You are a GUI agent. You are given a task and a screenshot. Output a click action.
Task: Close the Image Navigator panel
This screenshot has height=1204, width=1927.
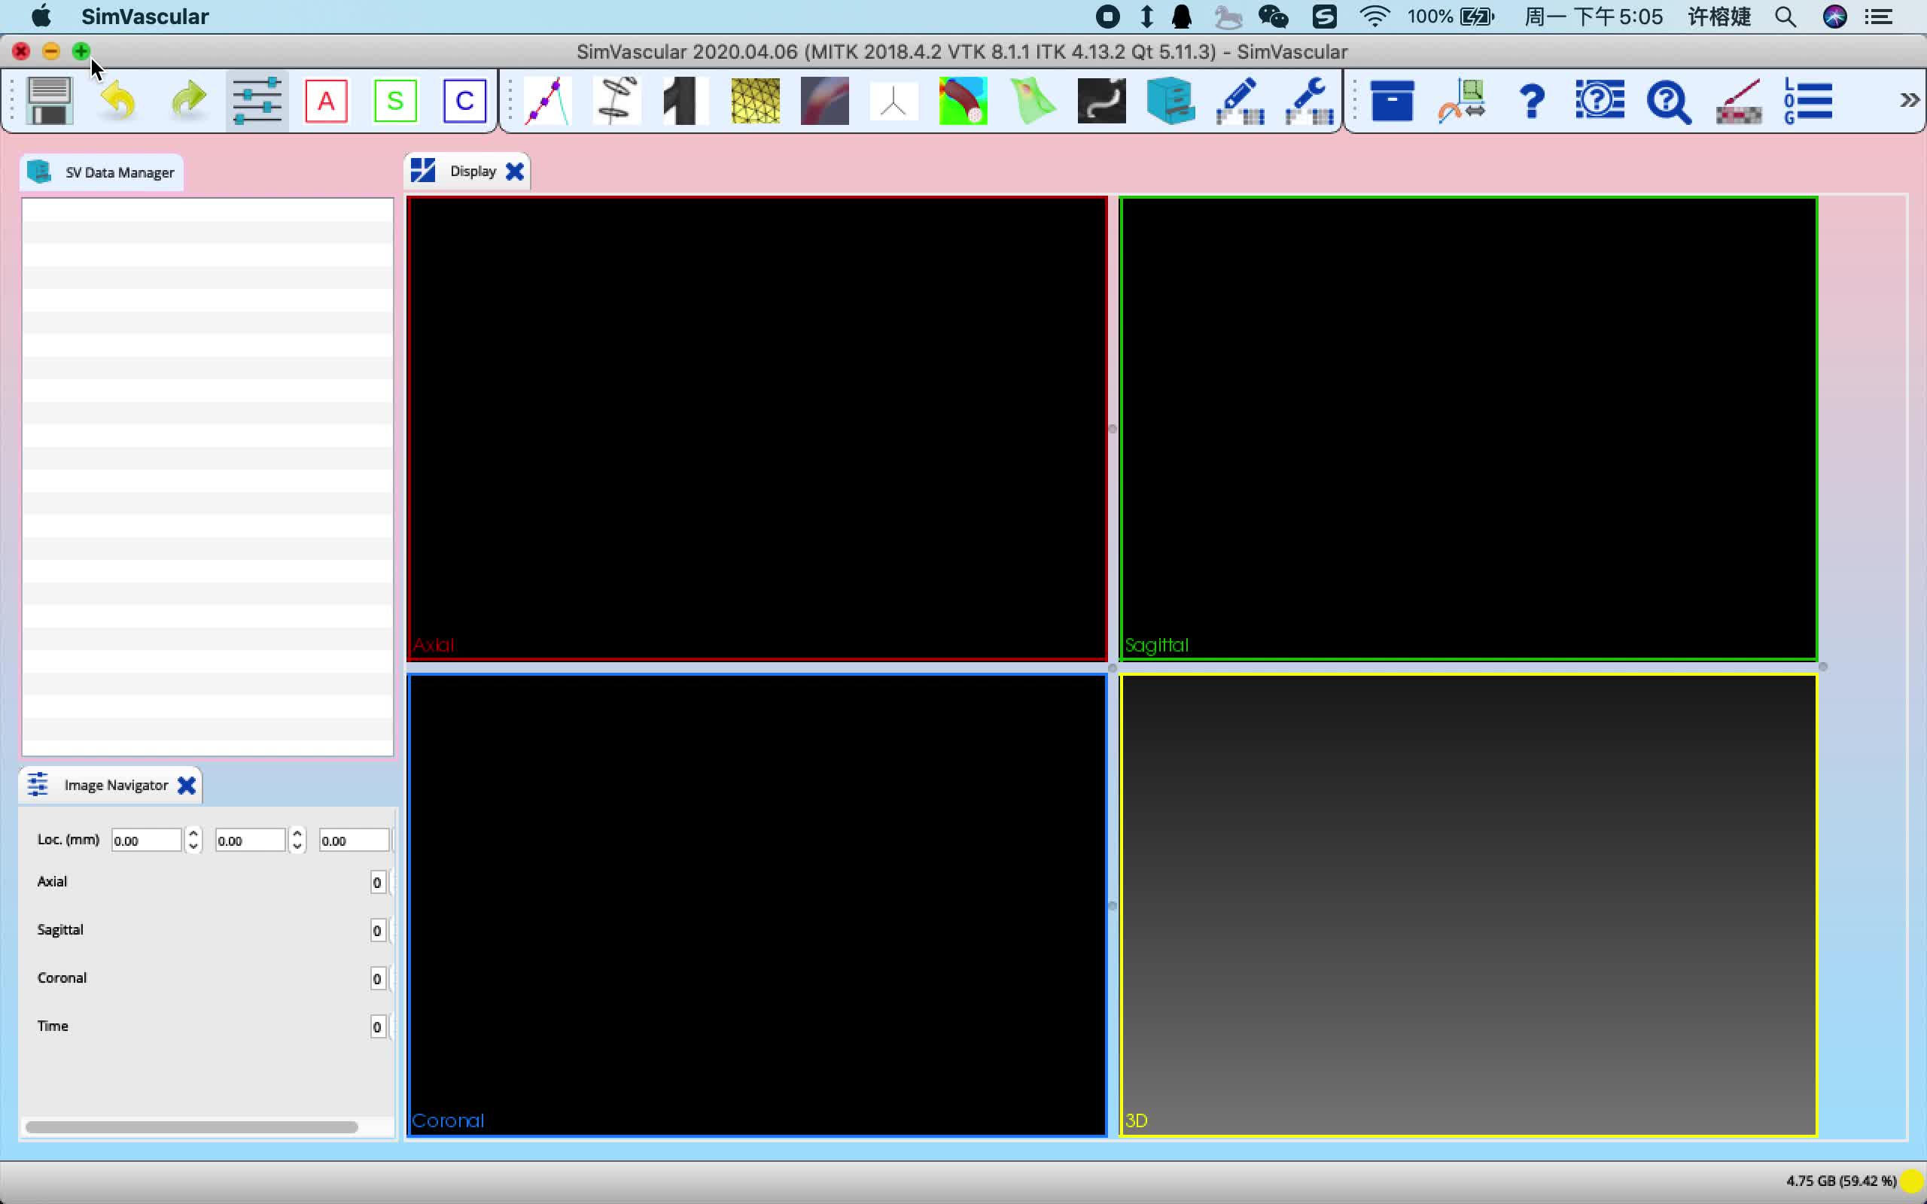pos(187,786)
